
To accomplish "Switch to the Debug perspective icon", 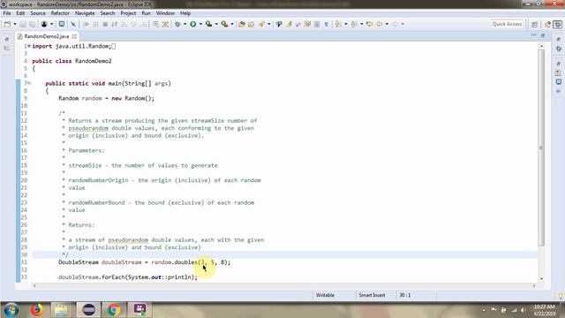I will [558, 24].
